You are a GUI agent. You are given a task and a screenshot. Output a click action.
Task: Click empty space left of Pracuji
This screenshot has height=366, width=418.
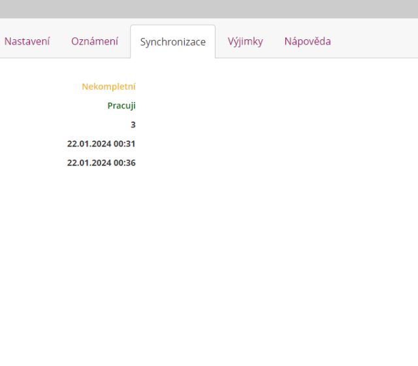click(x=52, y=105)
